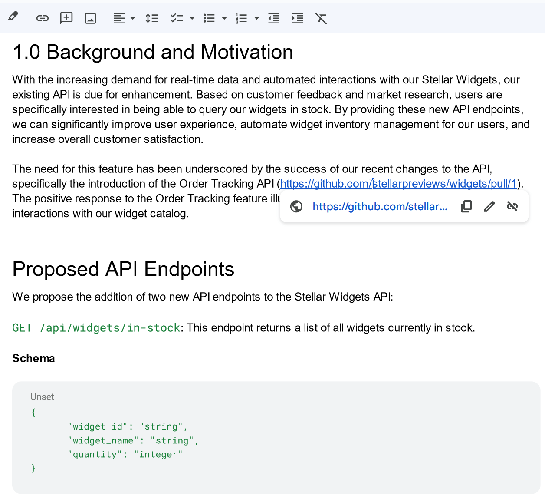This screenshot has height=499, width=545.
Task: Add a comment to the document
Action: tap(66, 18)
